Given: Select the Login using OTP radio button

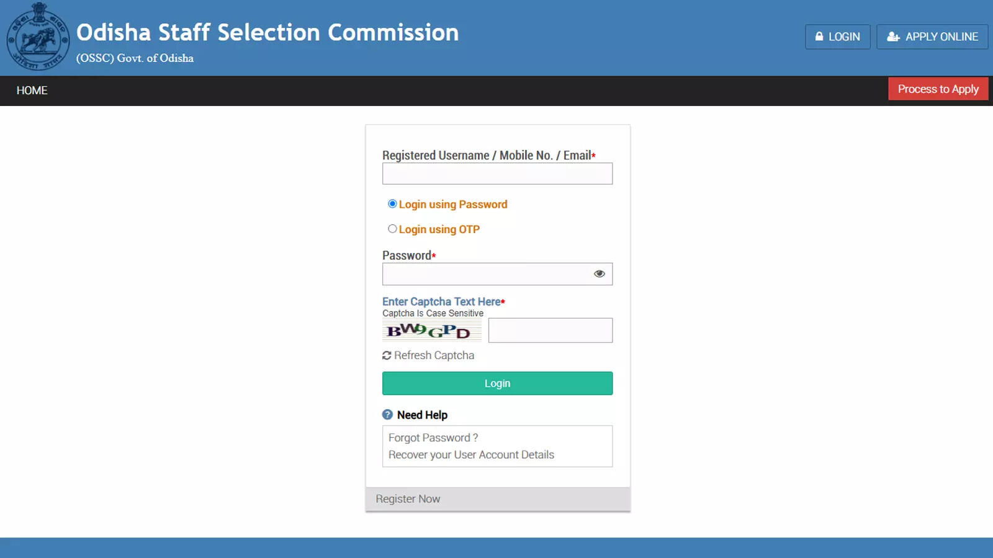Looking at the screenshot, I should 392,228.
